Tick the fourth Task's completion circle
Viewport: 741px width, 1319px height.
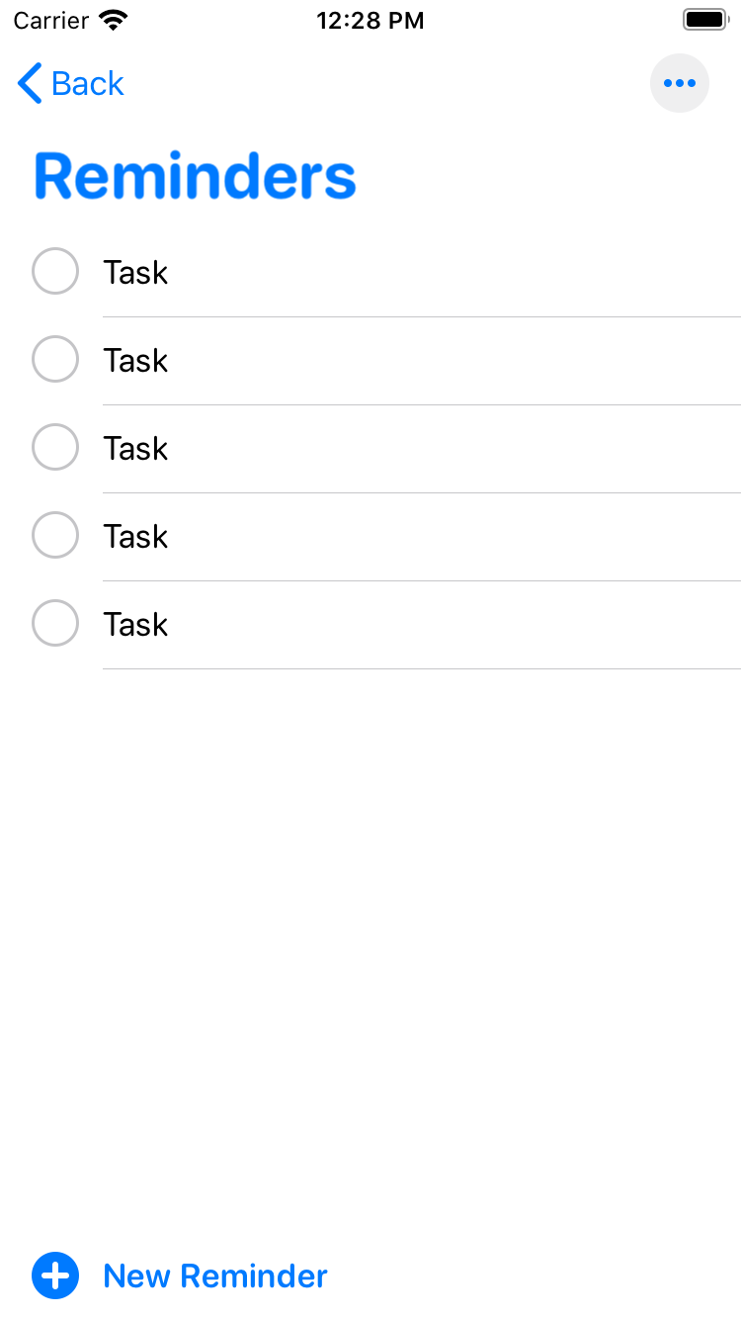55,535
